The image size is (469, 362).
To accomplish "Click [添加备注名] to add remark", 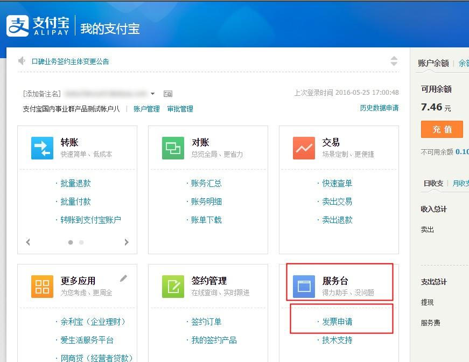I will [42, 94].
